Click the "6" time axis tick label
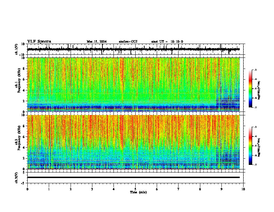 click(157, 189)
